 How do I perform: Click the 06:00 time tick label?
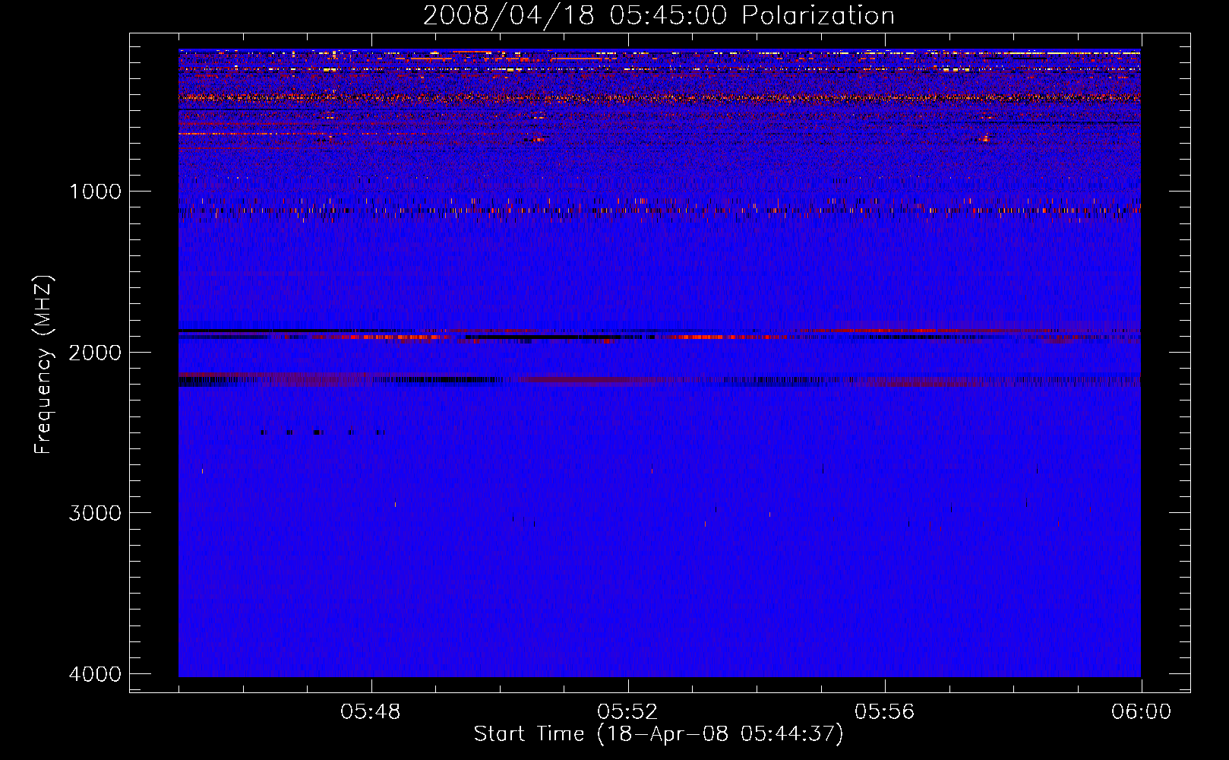coord(1140,712)
